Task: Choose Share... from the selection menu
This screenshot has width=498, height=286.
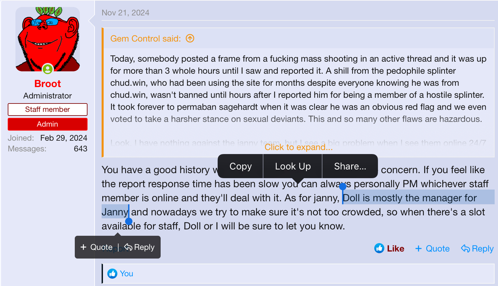Action: tap(350, 166)
